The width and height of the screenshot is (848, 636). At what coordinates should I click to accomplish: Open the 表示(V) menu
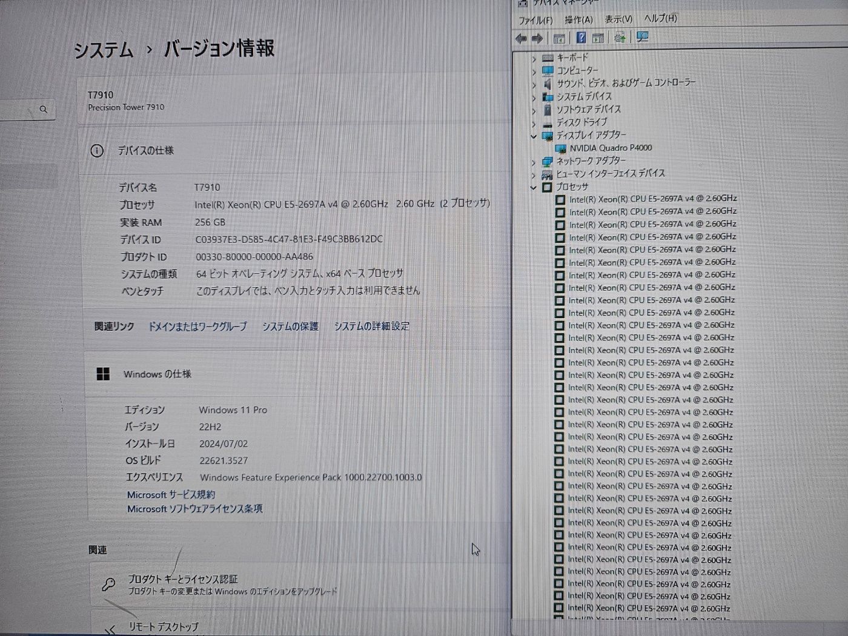pyautogui.click(x=618, y=19)
